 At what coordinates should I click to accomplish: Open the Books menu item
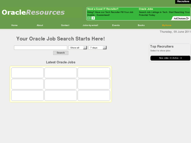[141, 25]
